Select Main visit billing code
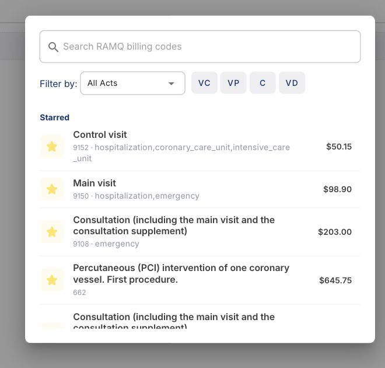This screenshot has width=385, height=368. tap(200, 189)
